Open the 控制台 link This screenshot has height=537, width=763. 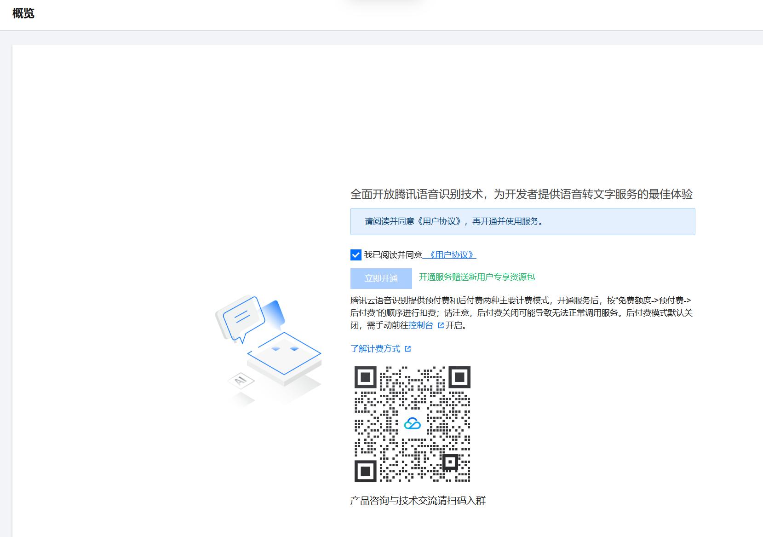[x=421, y=325]
